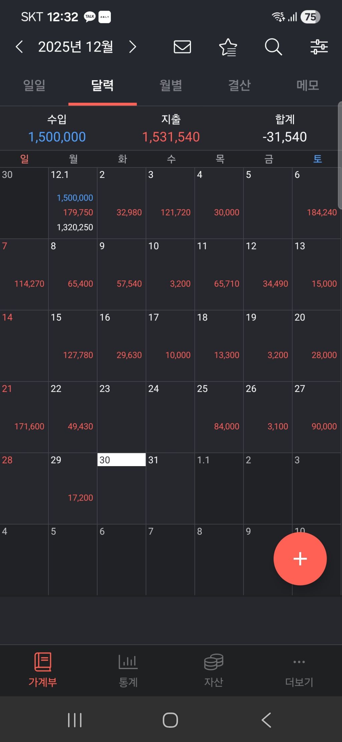This screenshot has height=742, width=342.
Task: Select the 가계부 ledger book icon
Action: tap(43, 661)
